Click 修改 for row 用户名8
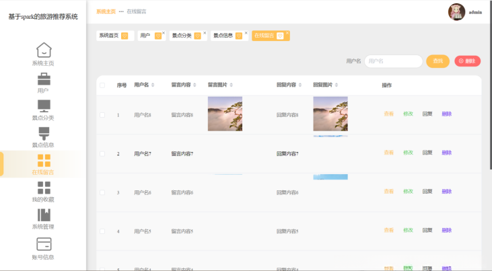 pyautogui.click(x=409, y=114)
